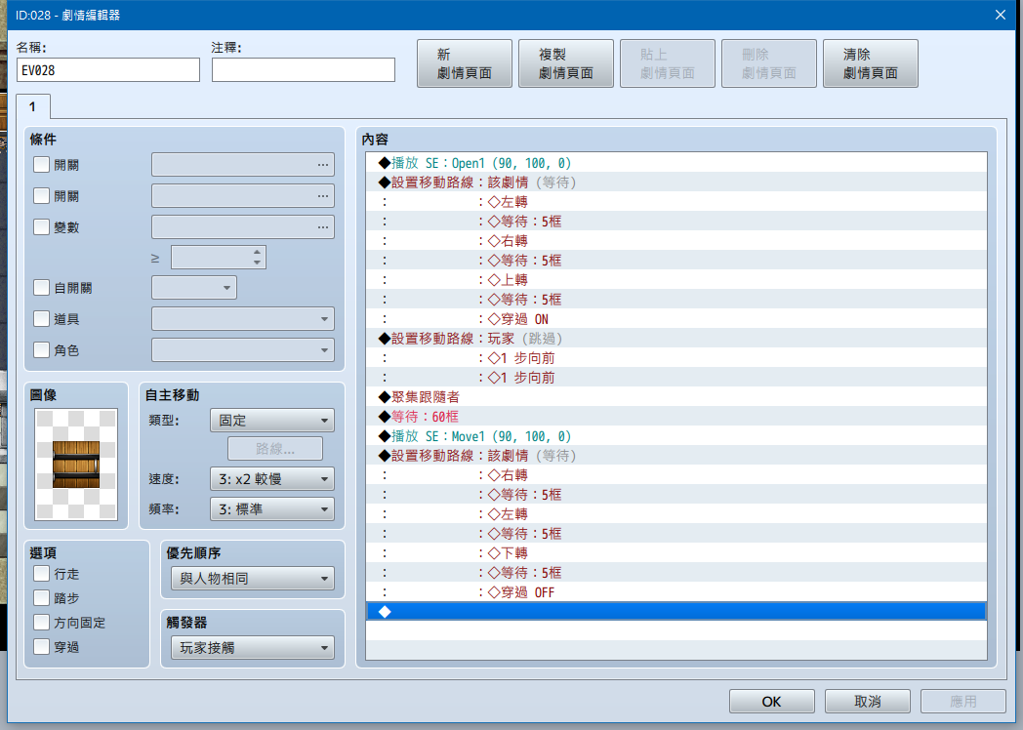Check the 角色 condition checkbox
Viewport: 1023px width, 730px height.
coord(41,350)
